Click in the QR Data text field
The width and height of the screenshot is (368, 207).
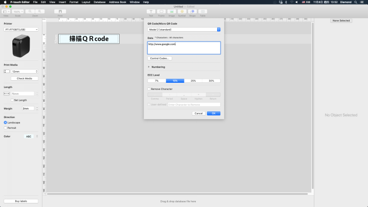coord(184,48)
